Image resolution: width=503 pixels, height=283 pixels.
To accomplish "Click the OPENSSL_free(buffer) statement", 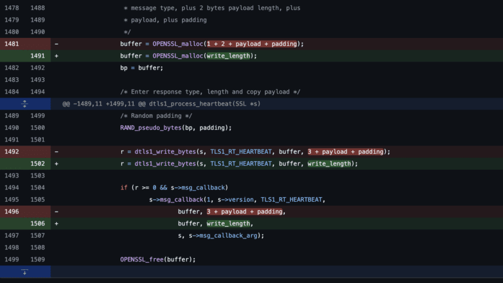I will pyautogui.click(x=158, y=259).
